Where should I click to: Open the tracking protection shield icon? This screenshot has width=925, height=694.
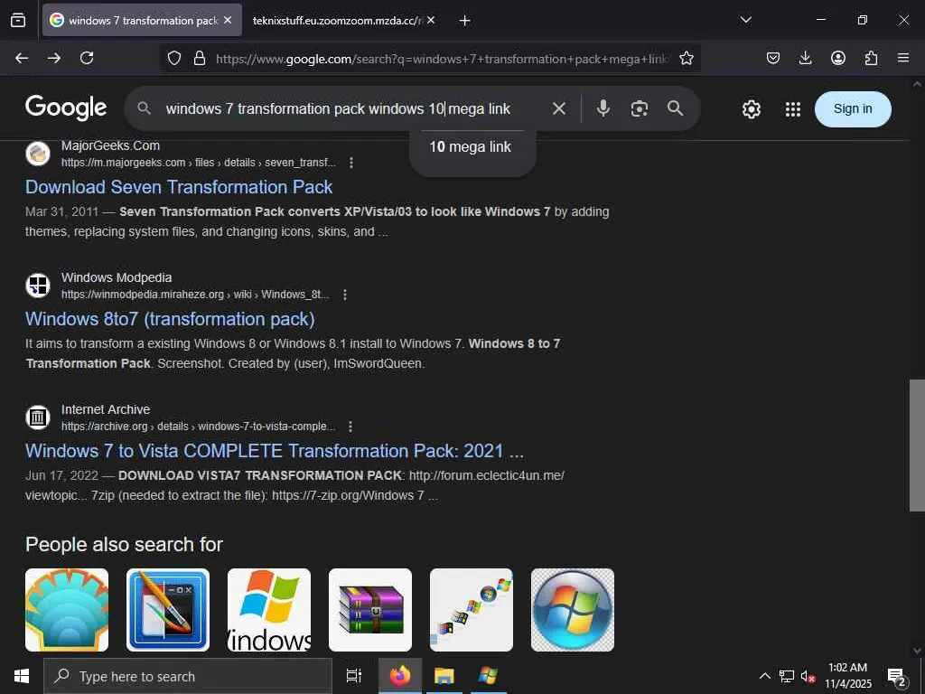coord(174,58)
